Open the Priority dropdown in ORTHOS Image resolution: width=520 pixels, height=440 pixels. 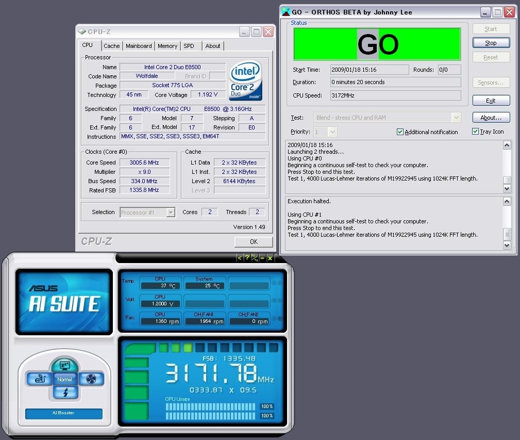coord(332,132)
